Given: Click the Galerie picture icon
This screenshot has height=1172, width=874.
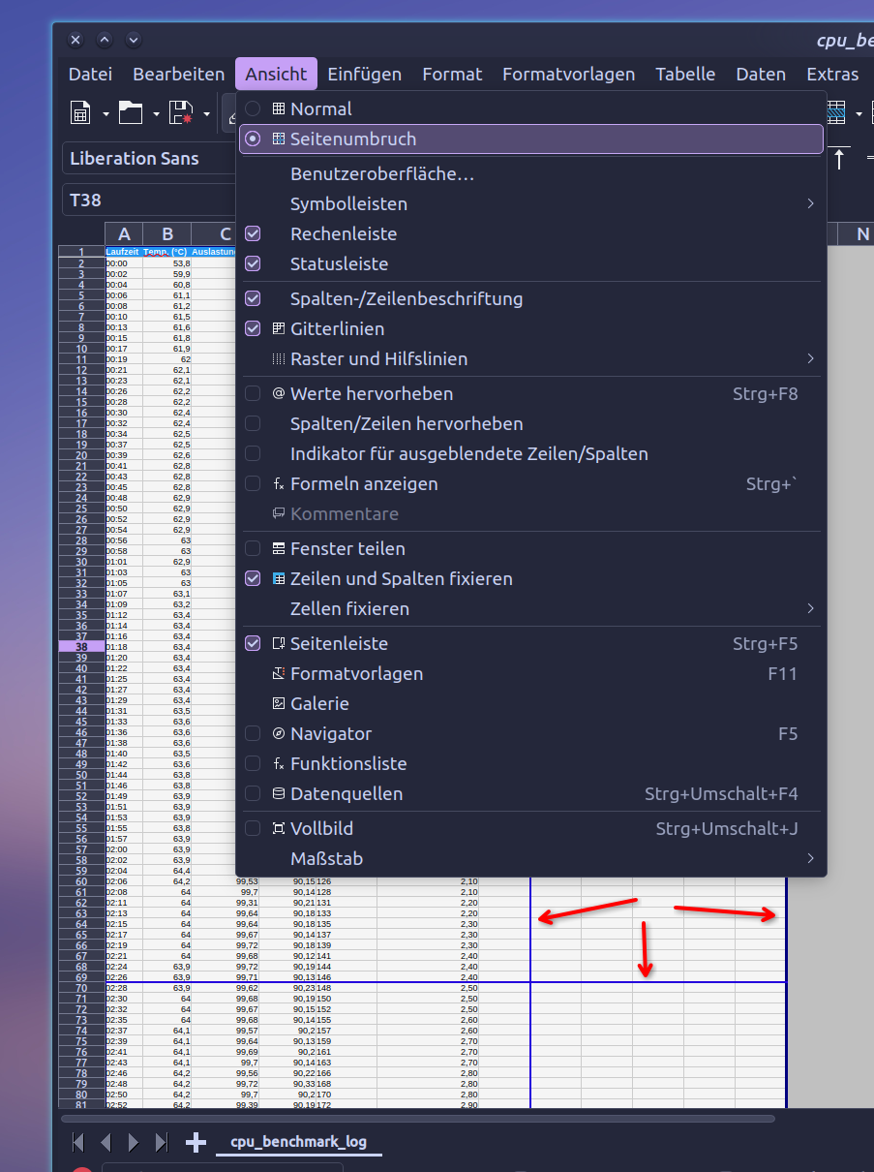Looking at the screenshot, I should pyautogui.click(x=279, y=704).
